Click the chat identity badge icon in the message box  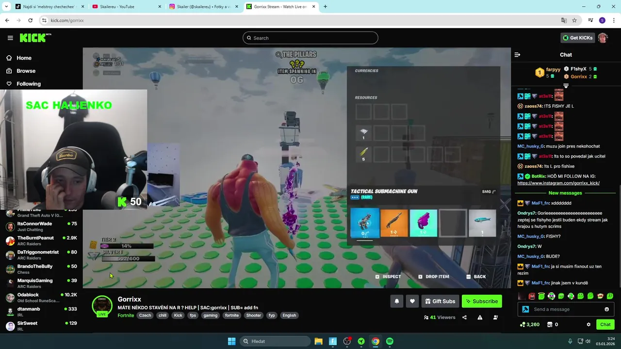525,309
